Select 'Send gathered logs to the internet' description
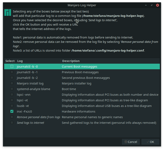The width and height of the screenshot is (164, 150). point(109,123)
